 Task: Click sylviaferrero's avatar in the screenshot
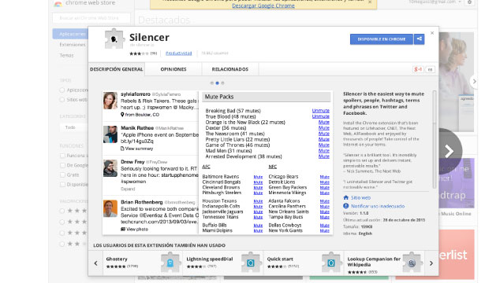(x=110, y=101)
